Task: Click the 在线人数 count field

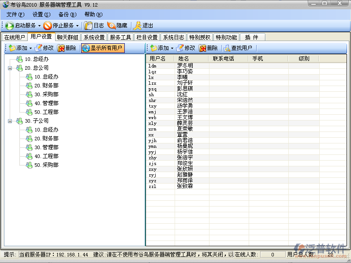Action: 273,255
